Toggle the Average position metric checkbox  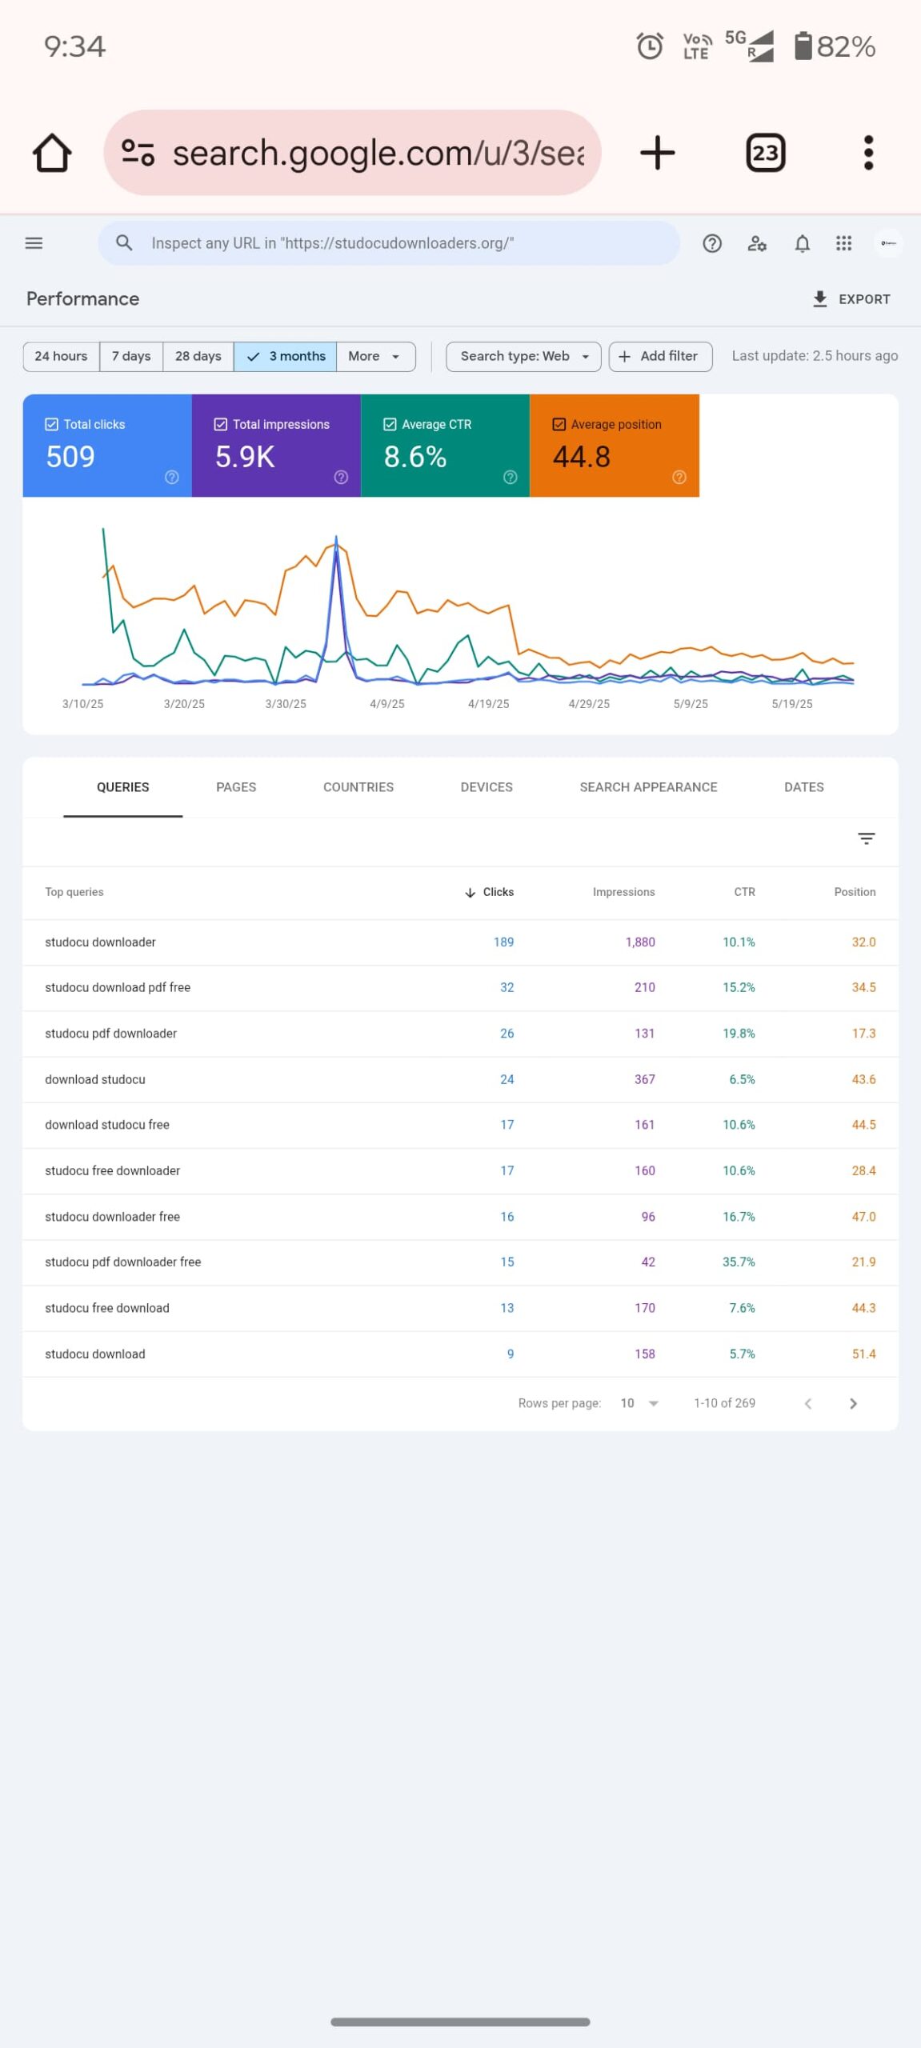point(559,424)
